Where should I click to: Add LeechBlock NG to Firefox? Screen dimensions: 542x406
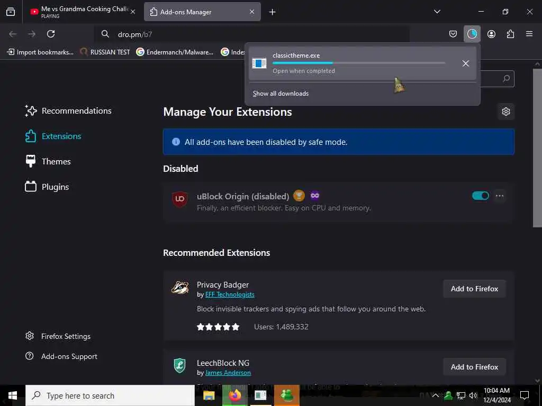click(474, 367)
